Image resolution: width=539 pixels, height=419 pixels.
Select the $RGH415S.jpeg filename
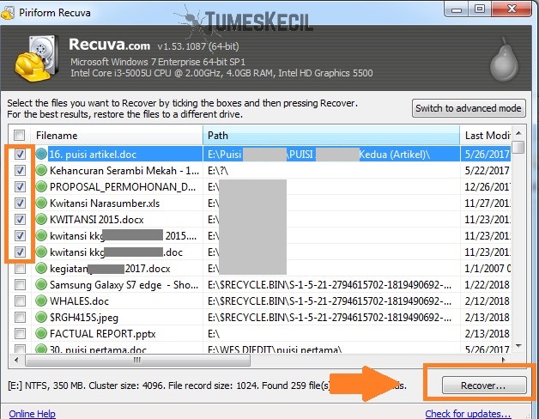pos(84,317)
